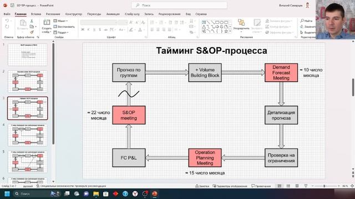Cut selection with scissors icon
The width and height of the screenshot is (355, 199).
tap(32, 21)
